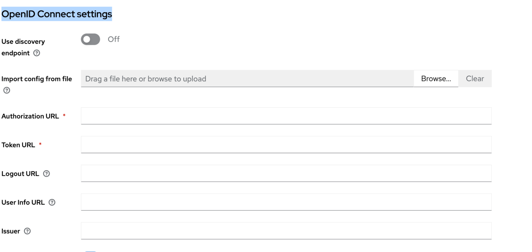
Task: Focus the Token URL input box
Action: (286, 144)
